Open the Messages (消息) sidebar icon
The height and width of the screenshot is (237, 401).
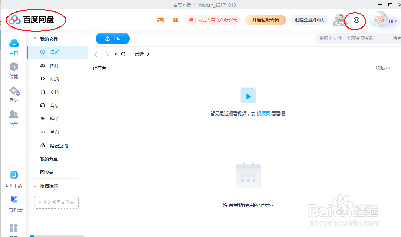point(14,114)
